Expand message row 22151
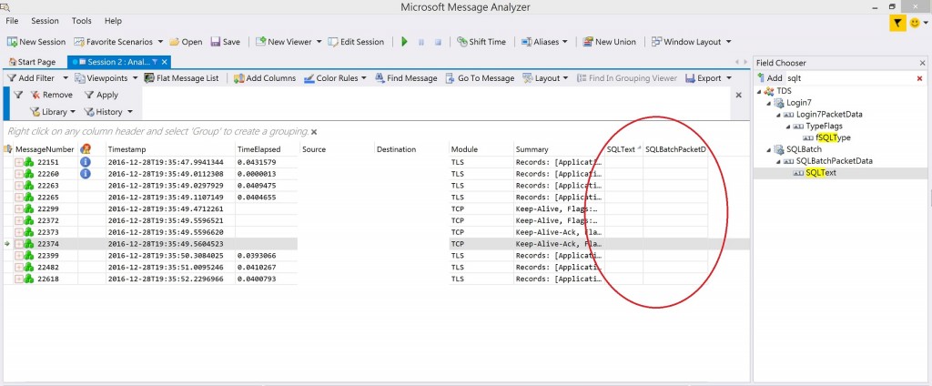 pyautogui.click(x=19, y=162)
